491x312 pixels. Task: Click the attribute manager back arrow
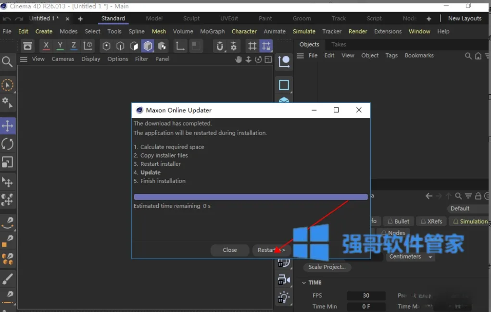(429, 196)
